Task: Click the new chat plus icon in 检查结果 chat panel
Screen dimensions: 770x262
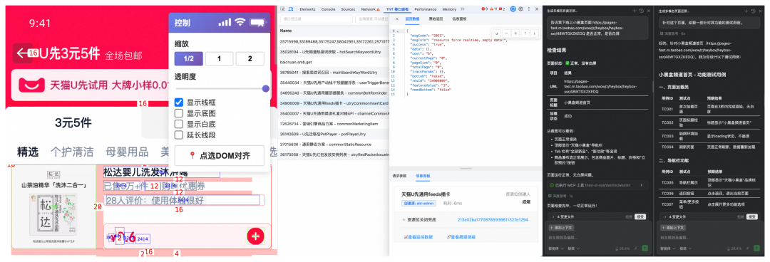Action: click(634, 11)
